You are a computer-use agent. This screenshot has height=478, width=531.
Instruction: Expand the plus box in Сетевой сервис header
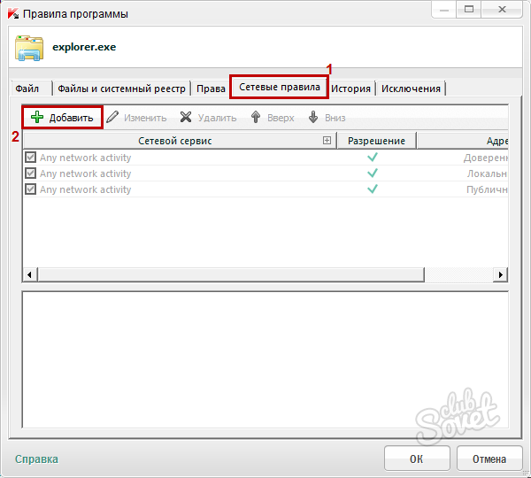click(327, 141)
